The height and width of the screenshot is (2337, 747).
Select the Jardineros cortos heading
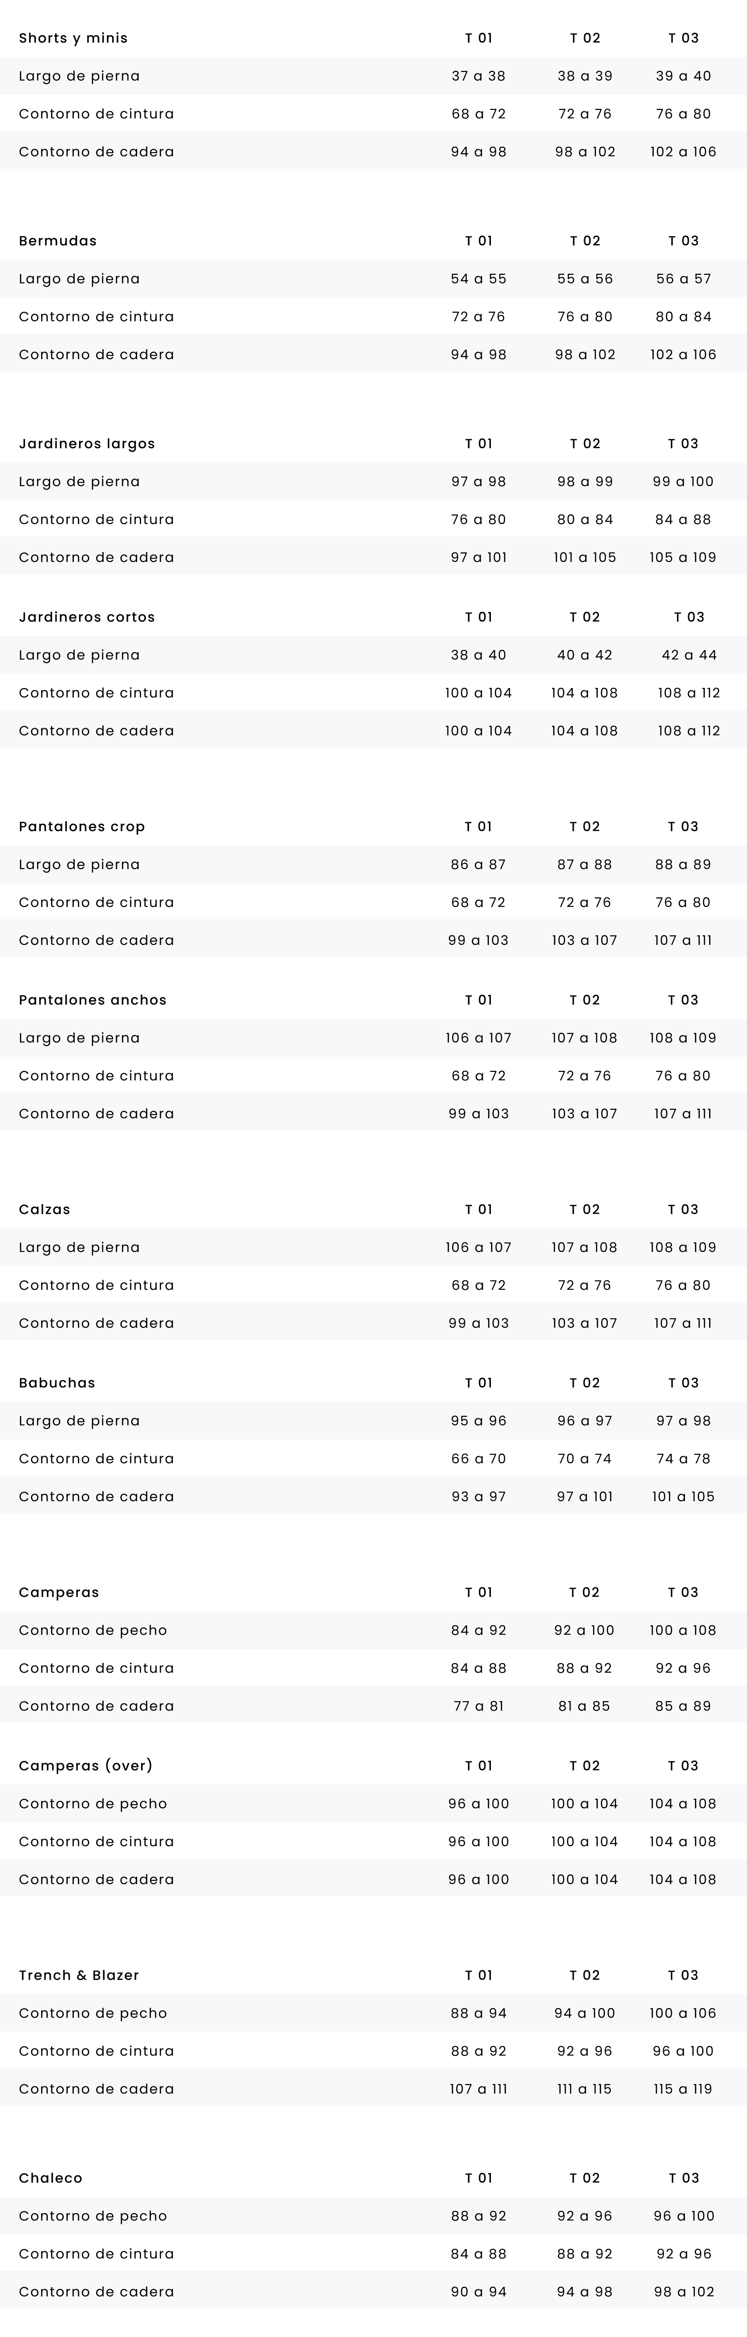[x=87, y=617]
